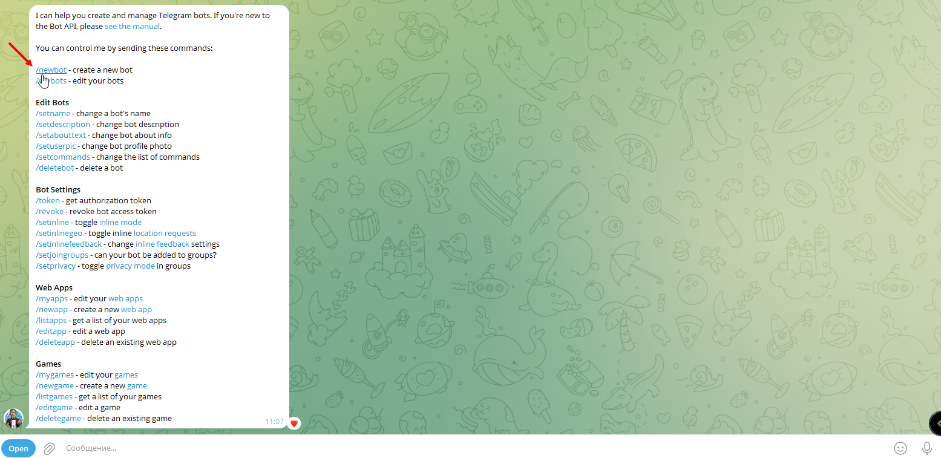Select the /token command link
This screenshot has height=458, width=941.
(48, 201)
